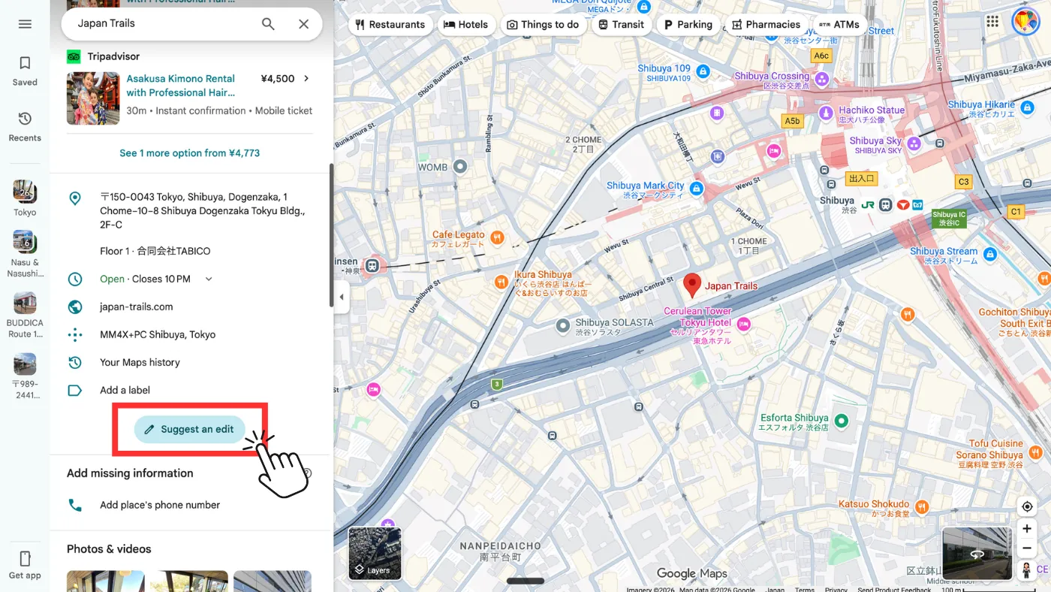The height and width of the screenshot is (592, 1051).
Task: Expand opening hours dropdown
Action: (209, 279)
